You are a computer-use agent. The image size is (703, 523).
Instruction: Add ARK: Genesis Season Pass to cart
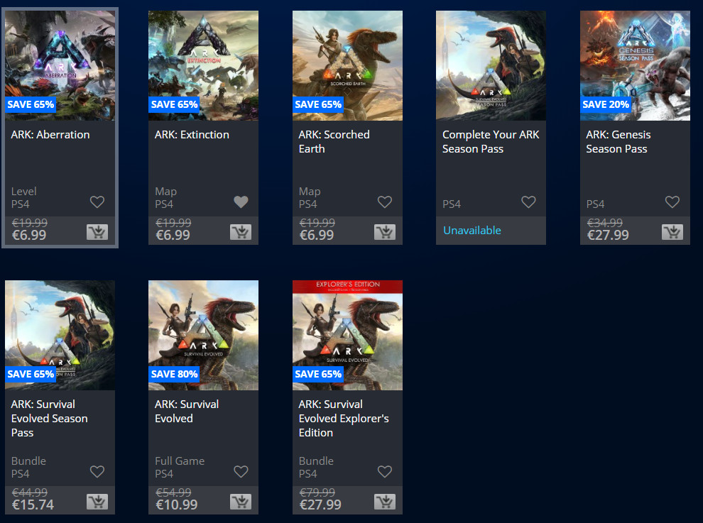pyautogui.click(x=672, y=232)
